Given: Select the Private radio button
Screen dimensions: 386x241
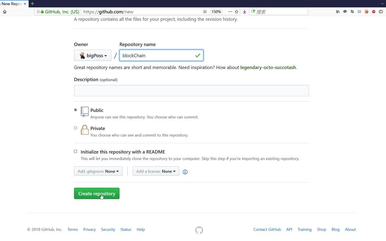Looking at the screenshot, I should pyautogui.click(x=76, y=128).
